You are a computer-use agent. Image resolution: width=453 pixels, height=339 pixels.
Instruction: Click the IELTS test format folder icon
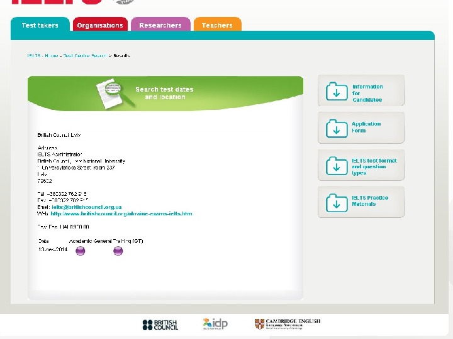coord(337,166)
